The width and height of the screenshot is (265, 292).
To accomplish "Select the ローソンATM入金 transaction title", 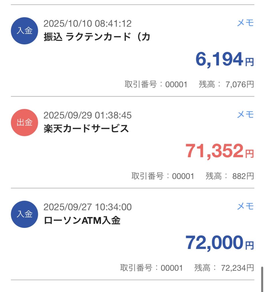I will [82, 220].
